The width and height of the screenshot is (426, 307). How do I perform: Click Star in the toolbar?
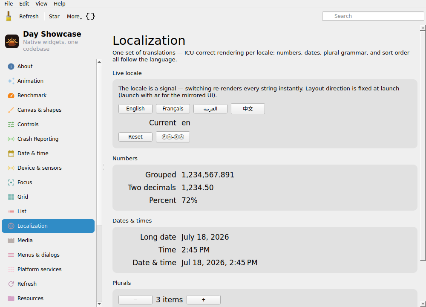(54, 16)
